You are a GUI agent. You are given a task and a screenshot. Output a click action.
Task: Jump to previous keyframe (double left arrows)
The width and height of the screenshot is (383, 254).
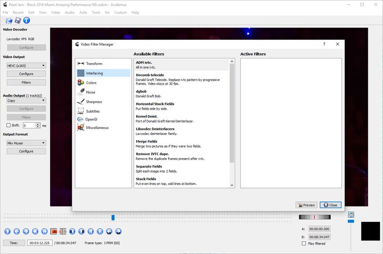(x=35, y=231)
